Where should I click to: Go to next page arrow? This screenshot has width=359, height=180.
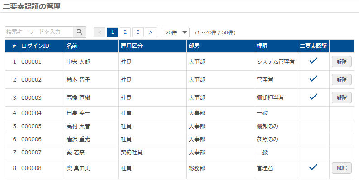[x=151, y=32]
